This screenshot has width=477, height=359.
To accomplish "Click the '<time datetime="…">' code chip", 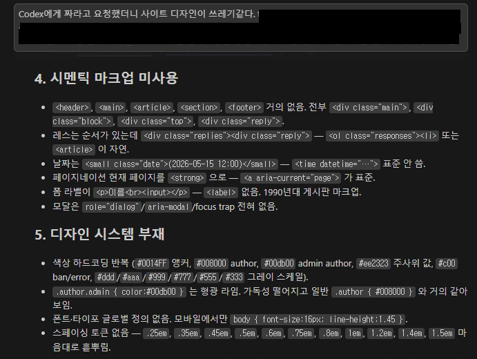I will 336,164.
